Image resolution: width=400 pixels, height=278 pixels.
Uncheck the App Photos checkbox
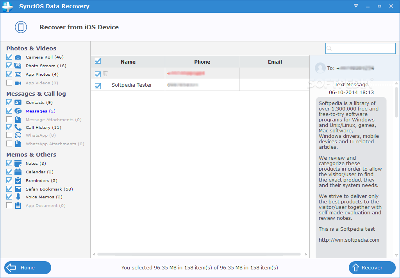[x=9, y=74]
